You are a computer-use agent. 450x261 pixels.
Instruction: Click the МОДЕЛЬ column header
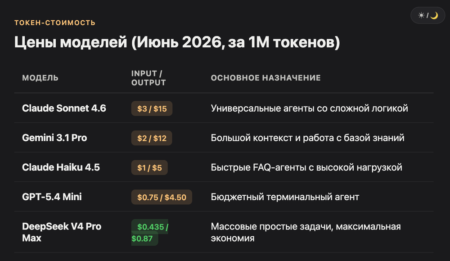tap(40, 78)
